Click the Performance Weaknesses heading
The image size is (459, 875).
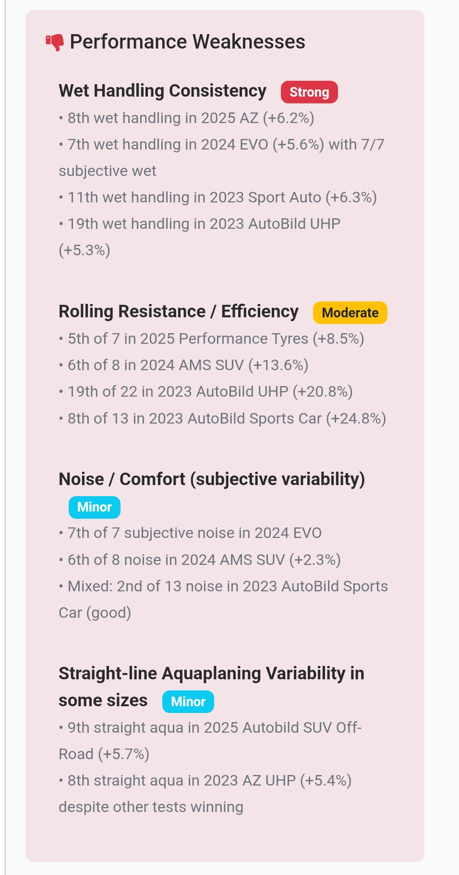(x=187, y=42)
